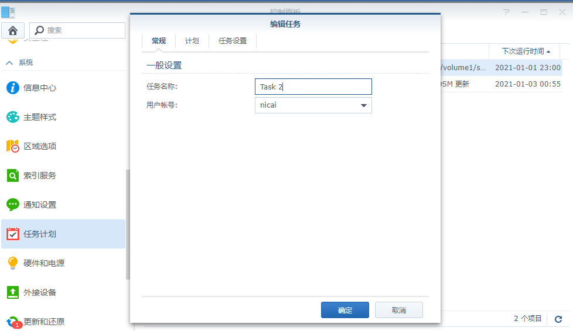Click the 搜索 search field
Screen dimensions: 573x331
[x=77, y=30]
